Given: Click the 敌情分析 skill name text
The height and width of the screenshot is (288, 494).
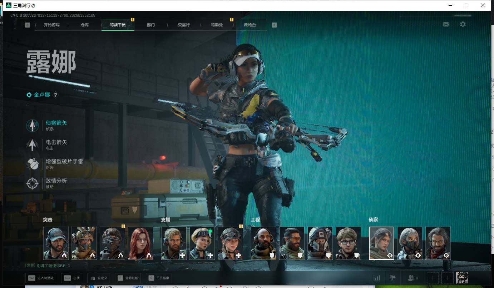Looking at the screenshot, I should [56, 181].
